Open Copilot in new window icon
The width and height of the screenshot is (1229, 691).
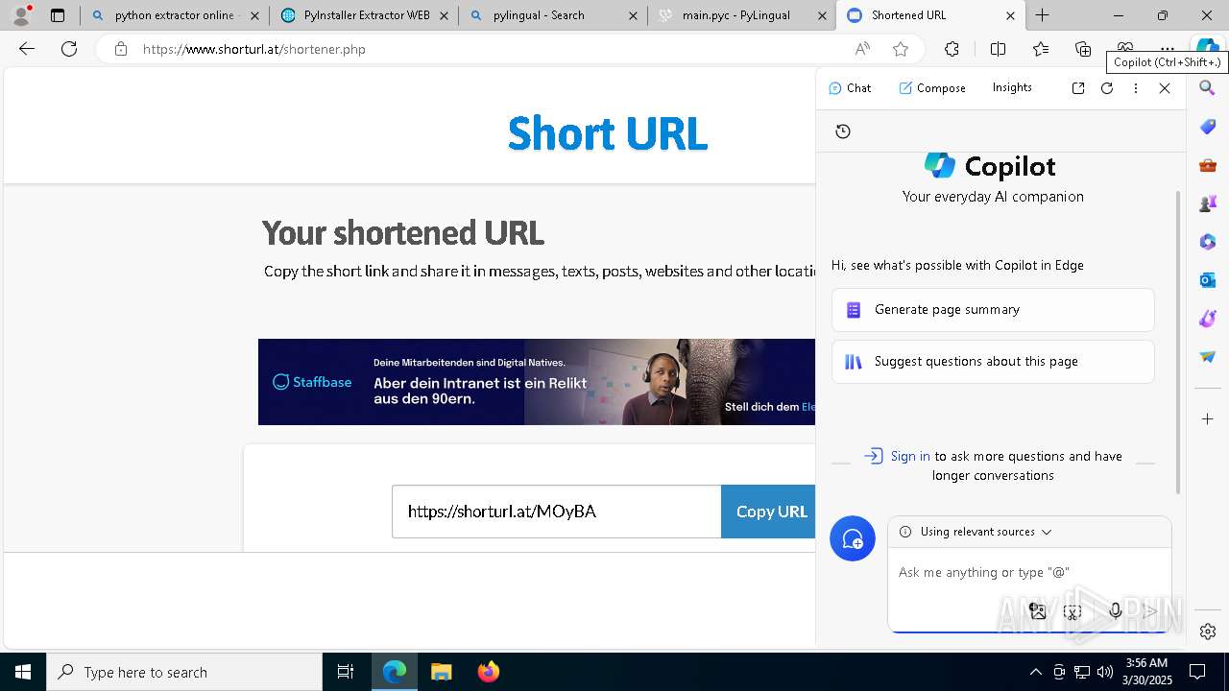tap(1078, 88)
